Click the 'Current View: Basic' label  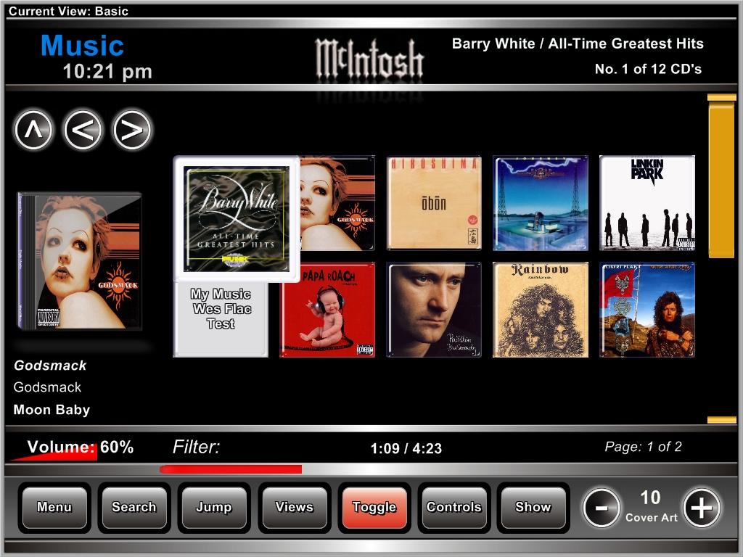[x=68, y=12]
